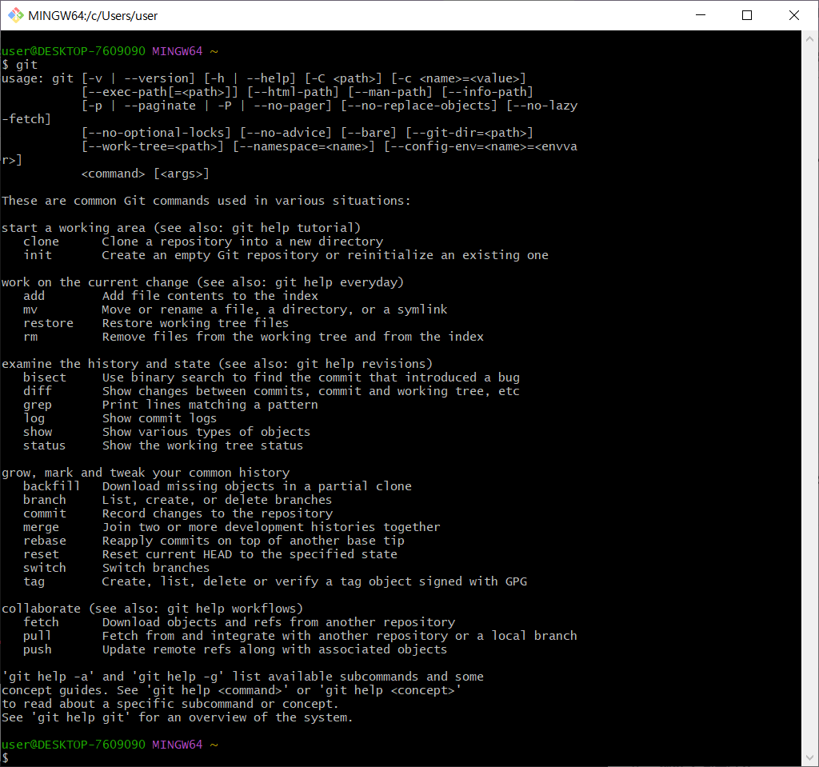This screenshot has height=767, width=819.
Task: Click the 'fetch' command row
Action: coord(239,621)
